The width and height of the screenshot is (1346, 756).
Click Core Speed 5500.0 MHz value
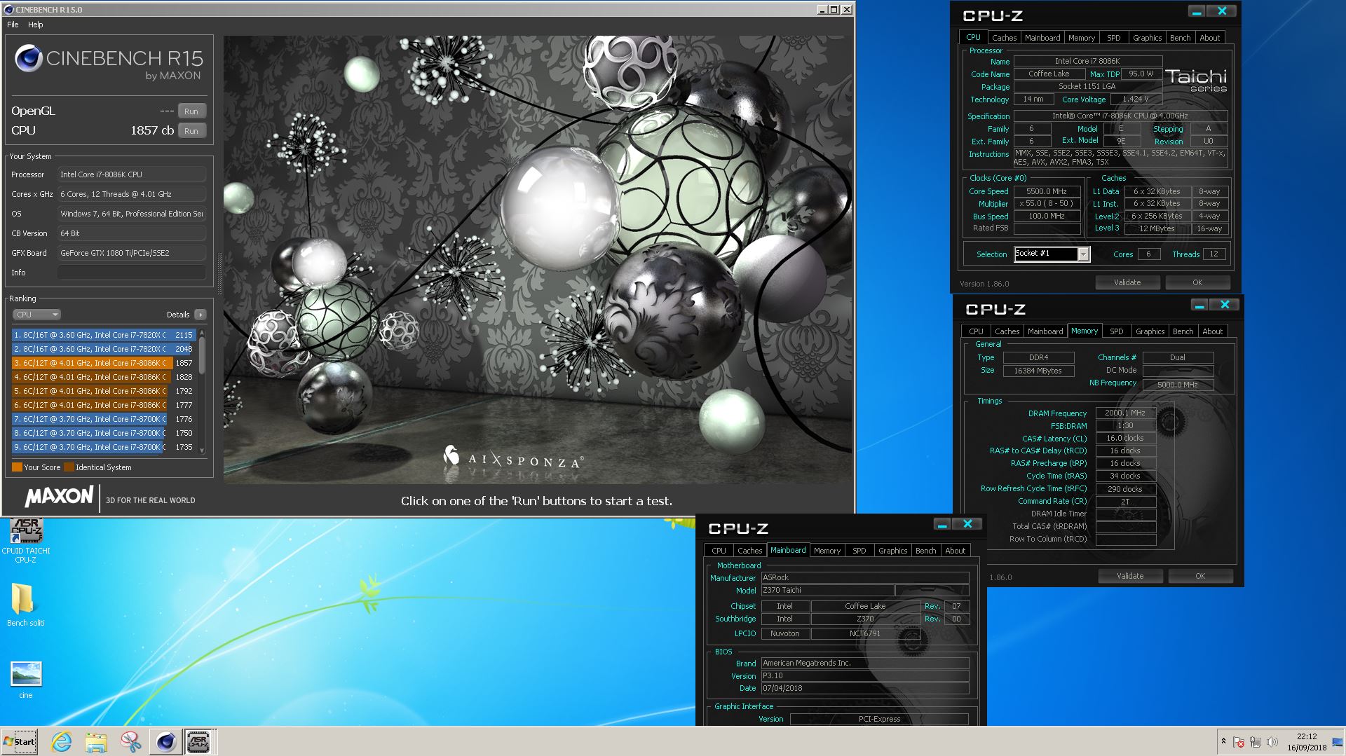(x=1047, y=191)
